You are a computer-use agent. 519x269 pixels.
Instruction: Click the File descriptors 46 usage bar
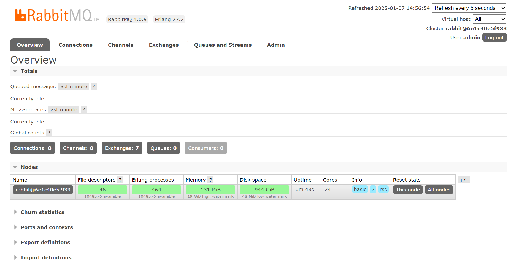point(102,190)
